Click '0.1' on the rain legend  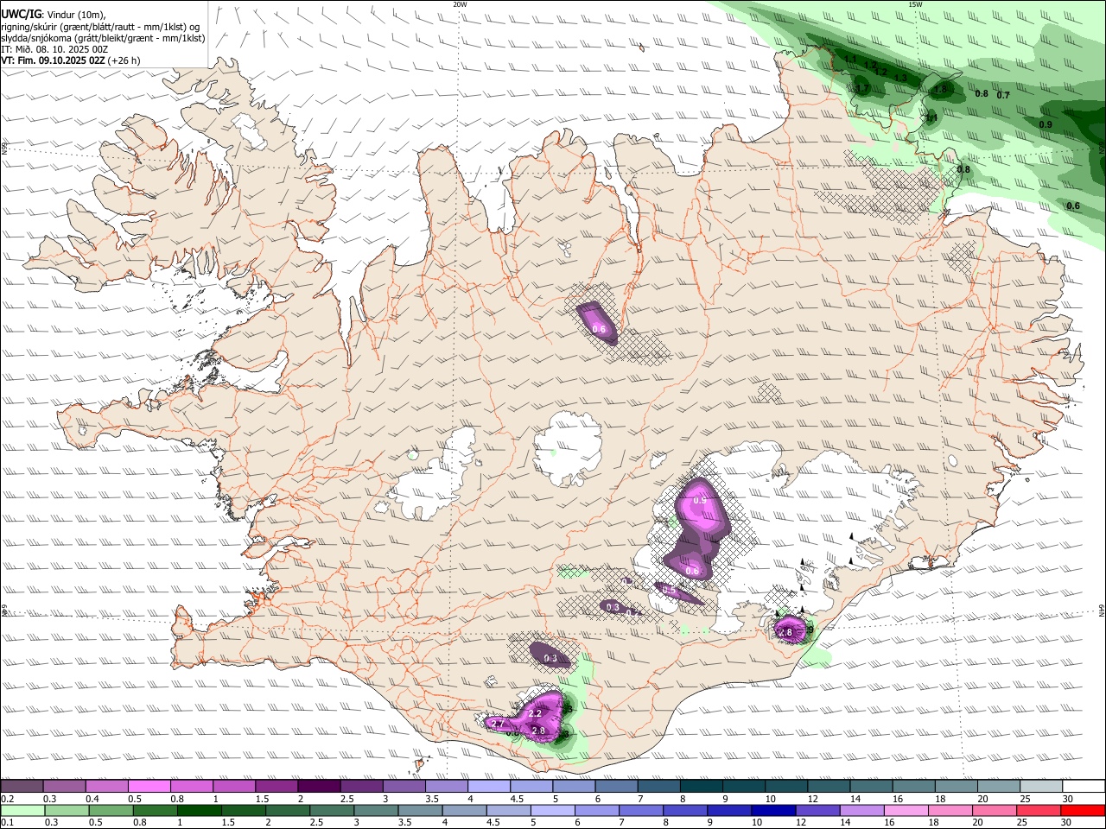[x=6, y=822]
